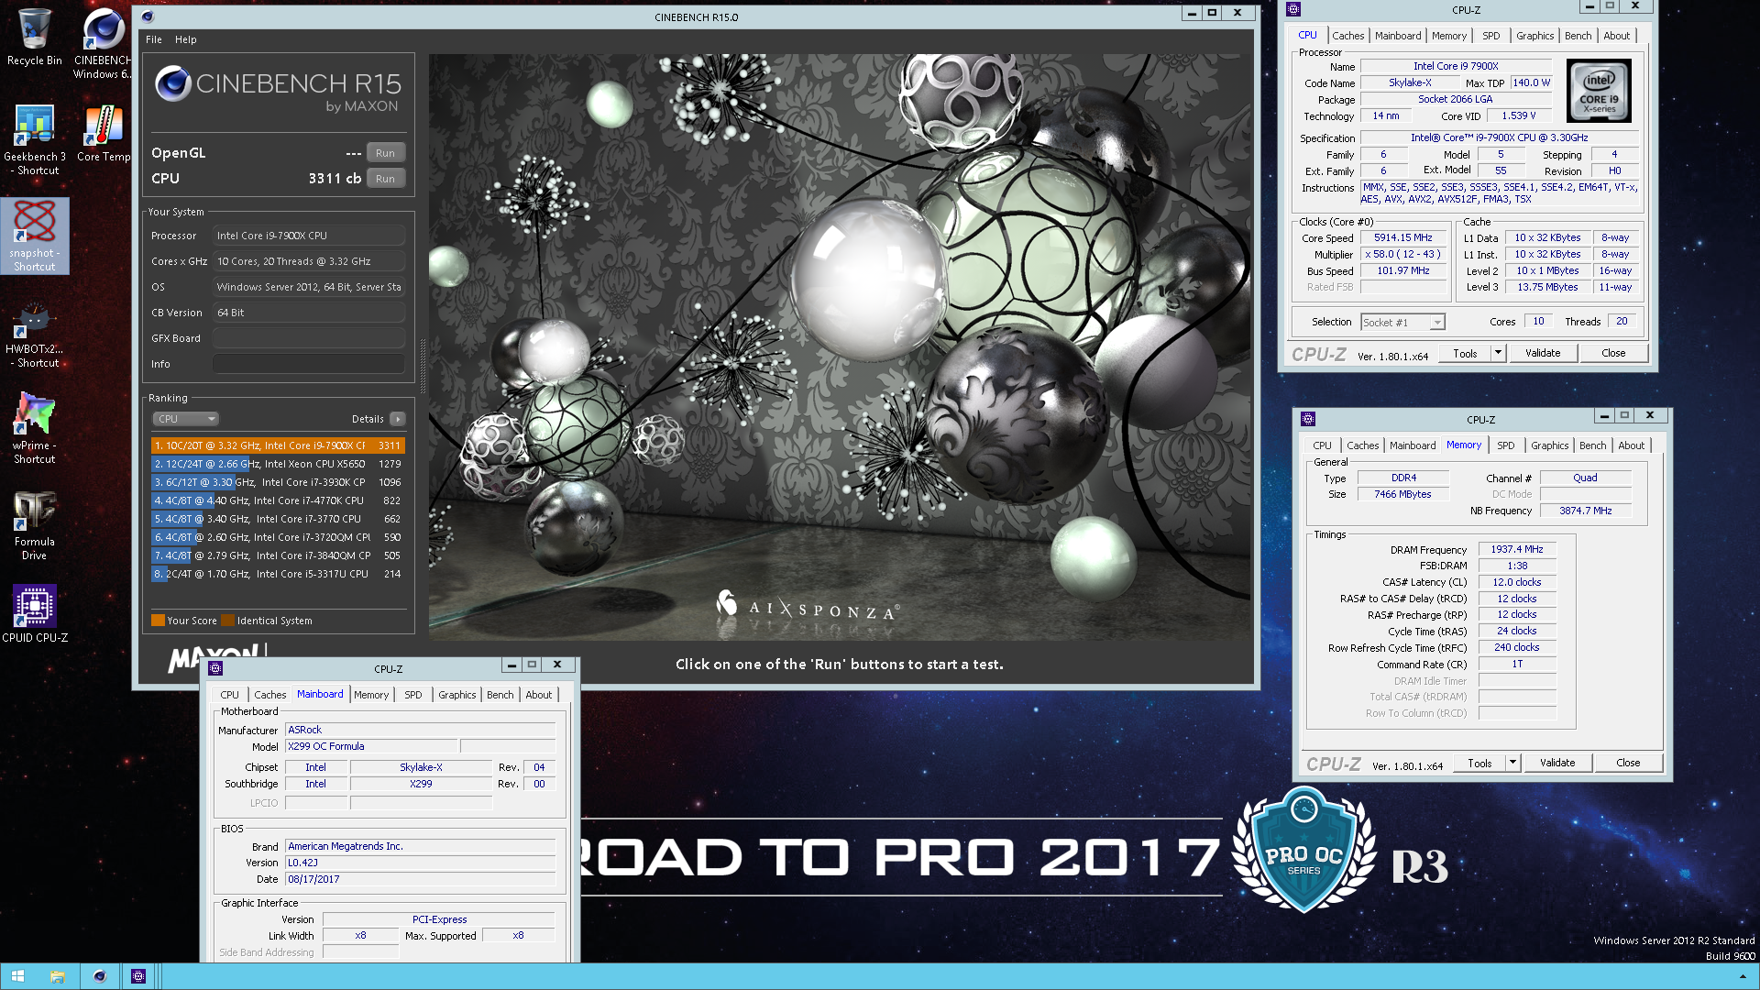
Task: Open Graphics tab in top CPU-Z window
Action: tap(1534, 36)
